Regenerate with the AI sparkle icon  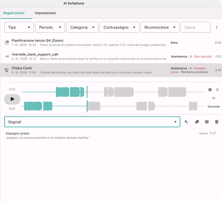click(186, 122)
